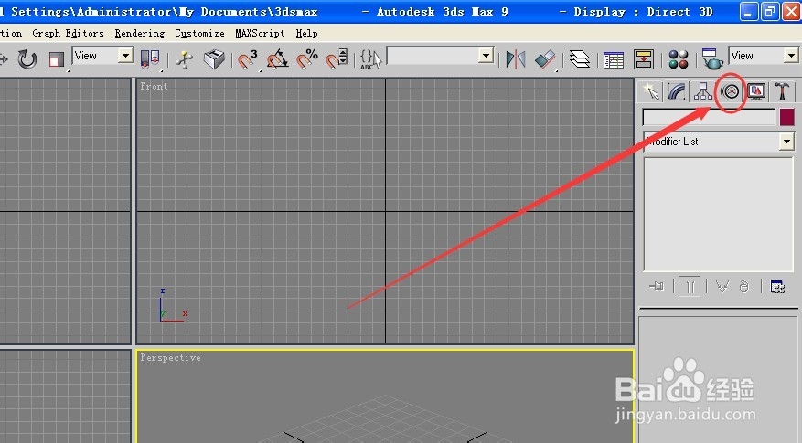
Task: Open the Utilities hammer tab
Action: (x=783, y=92)
